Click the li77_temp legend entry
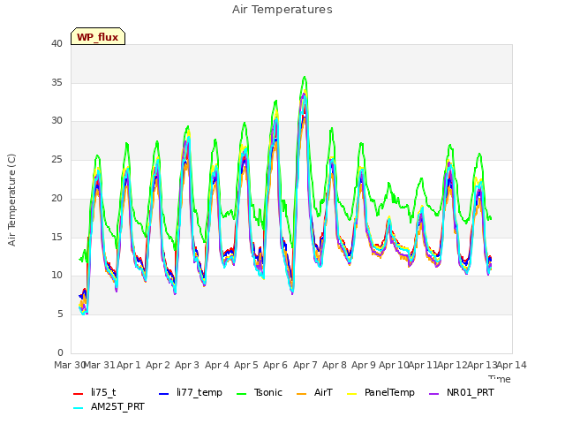Image resolution: width=565 pixels, height=424 pixels. [x=191, y=392]
